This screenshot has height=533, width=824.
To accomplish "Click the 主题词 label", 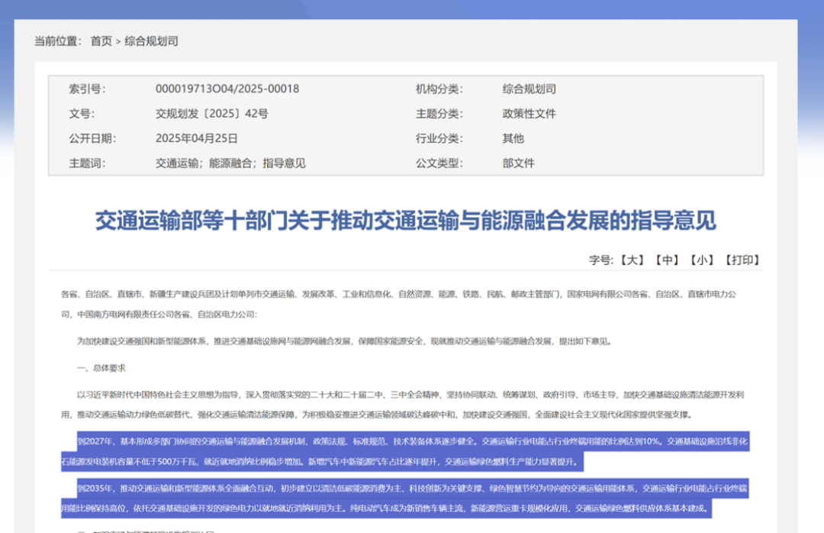I will point(87,163).
